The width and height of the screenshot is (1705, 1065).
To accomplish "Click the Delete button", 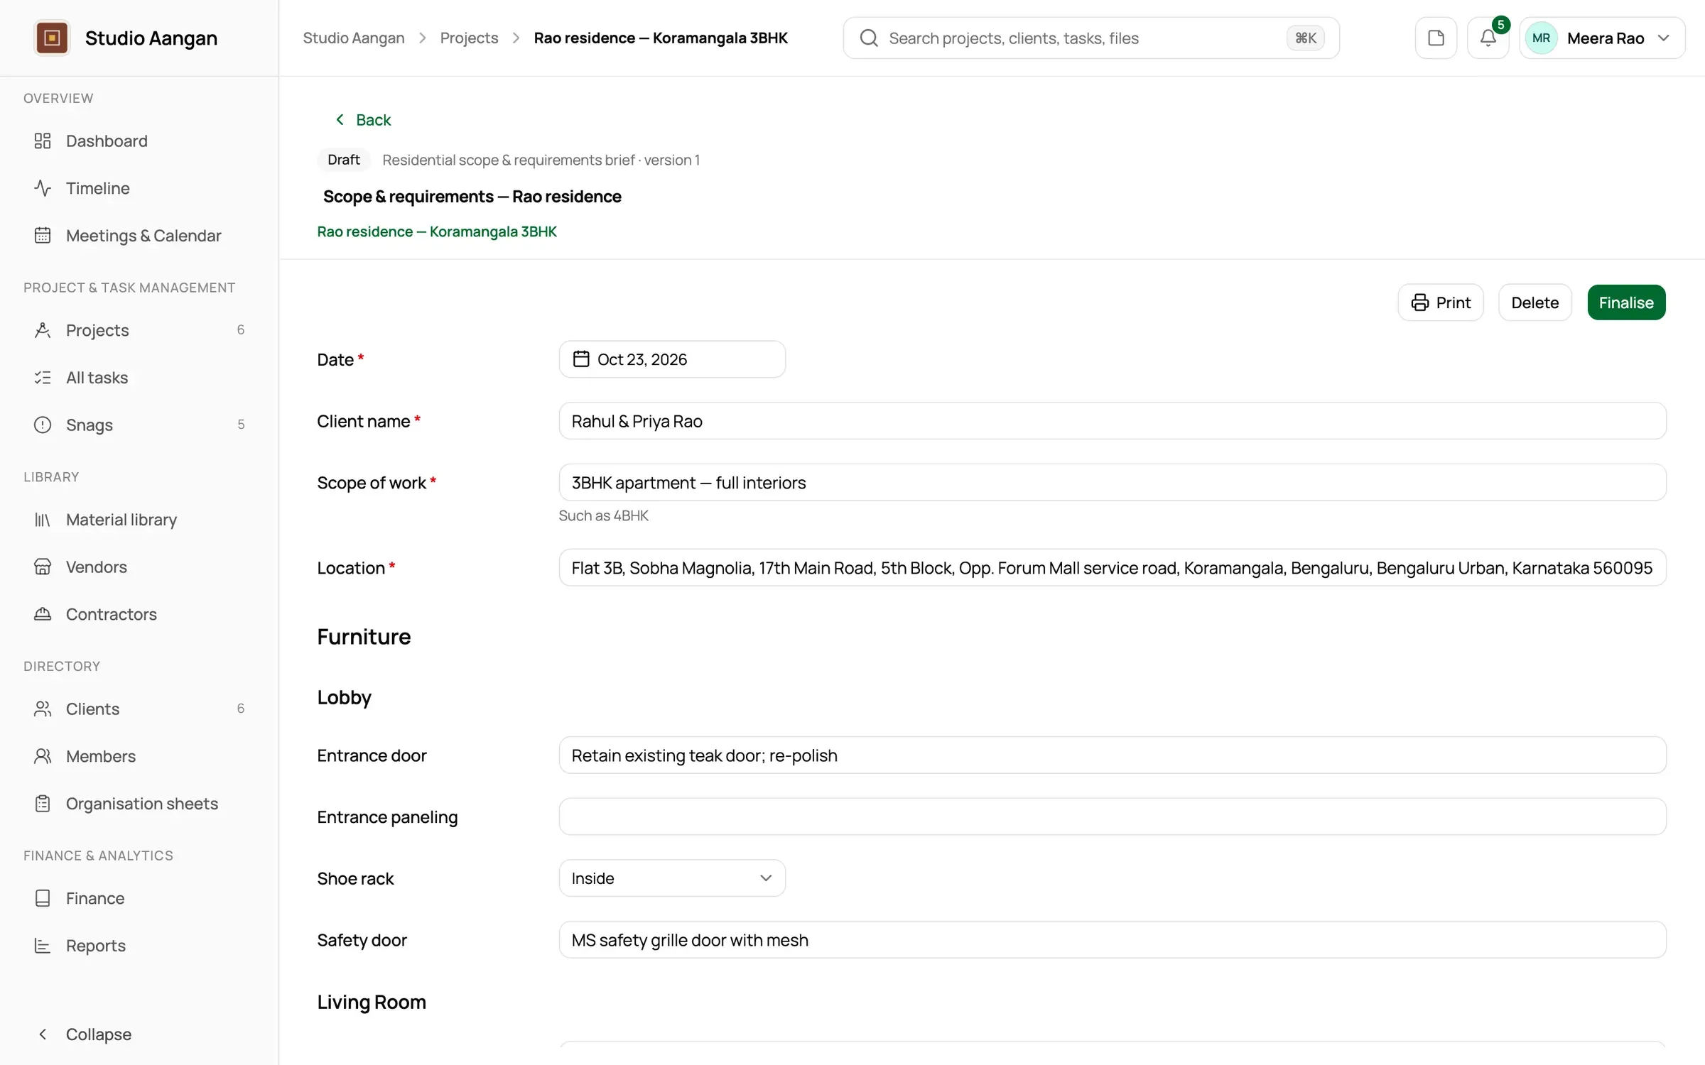I will 1534,302.
